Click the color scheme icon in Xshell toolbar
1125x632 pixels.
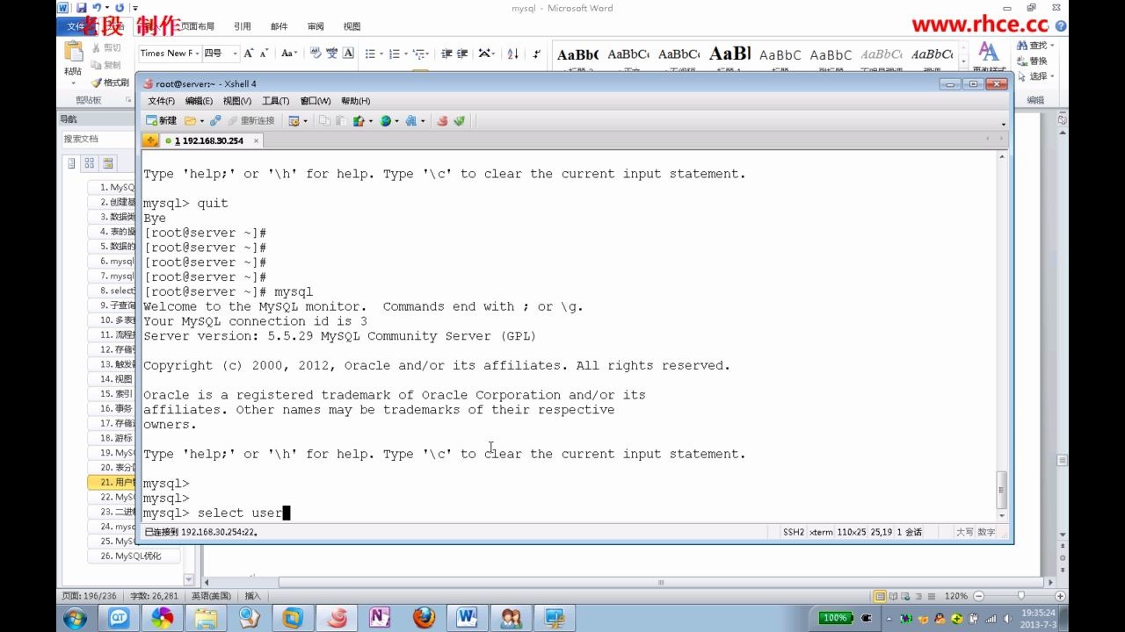click(x=359, y=120)
